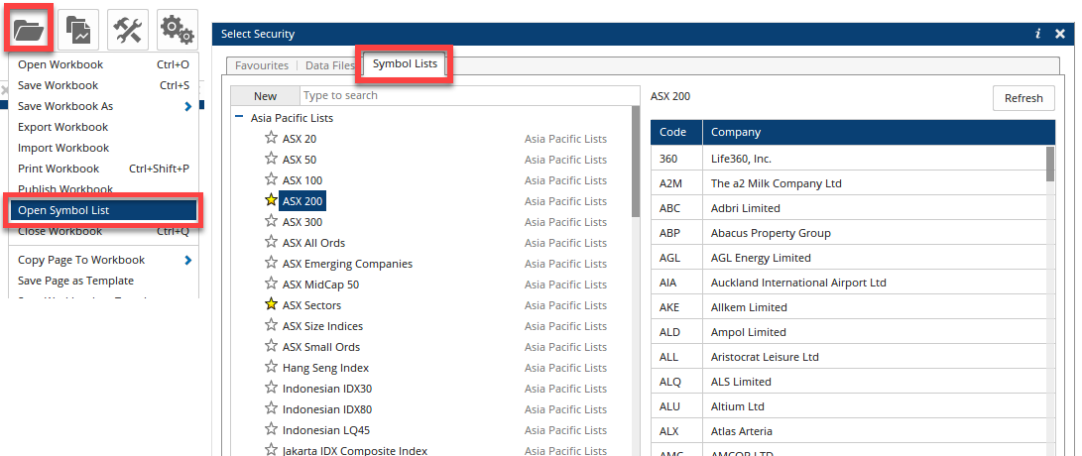This screenshot has width=1082, height=456.
Task: Select the AGL Energy Limited row
Action: (x=848, y=258)
